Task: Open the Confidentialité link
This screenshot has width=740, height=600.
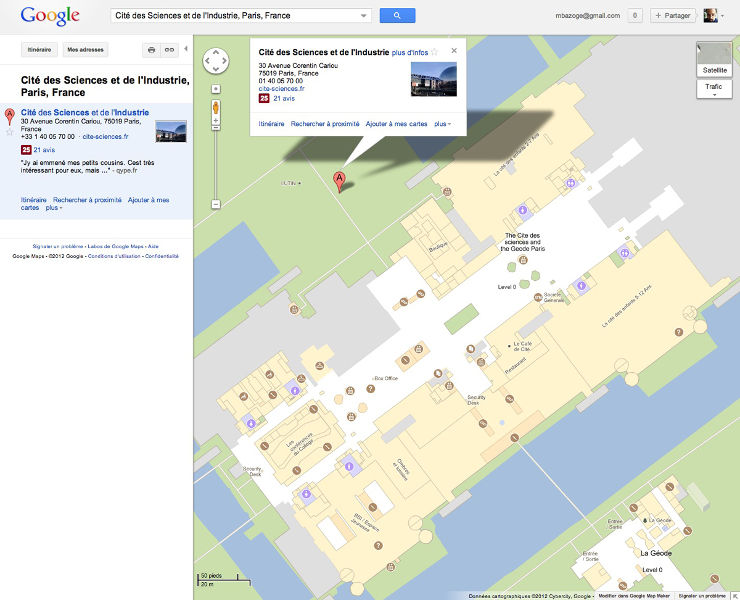Action: point(162,256)
